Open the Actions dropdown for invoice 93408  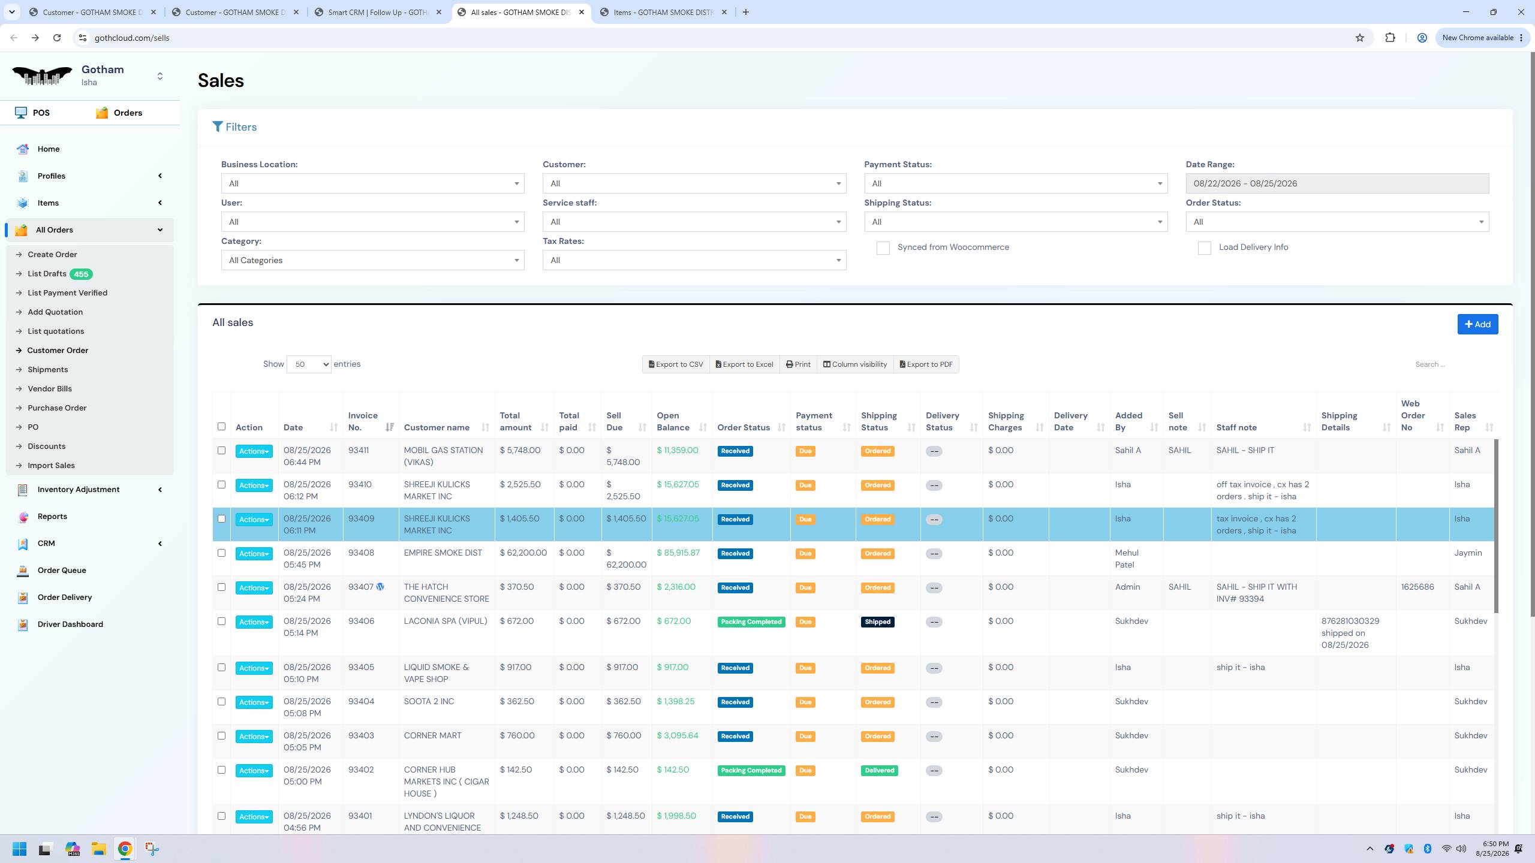click(x=254, y=554)
